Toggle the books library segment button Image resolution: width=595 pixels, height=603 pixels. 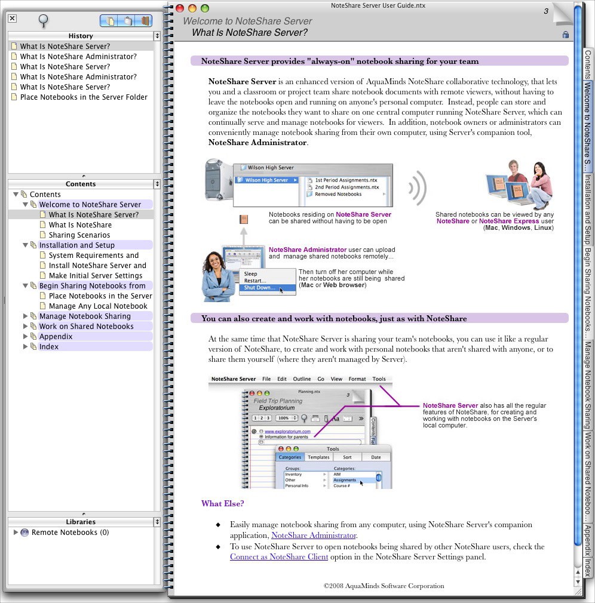tap(145, 20)
